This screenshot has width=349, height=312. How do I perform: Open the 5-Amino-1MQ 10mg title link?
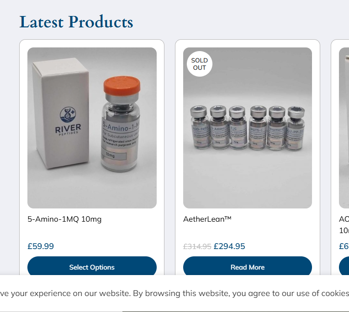point(64,219)
